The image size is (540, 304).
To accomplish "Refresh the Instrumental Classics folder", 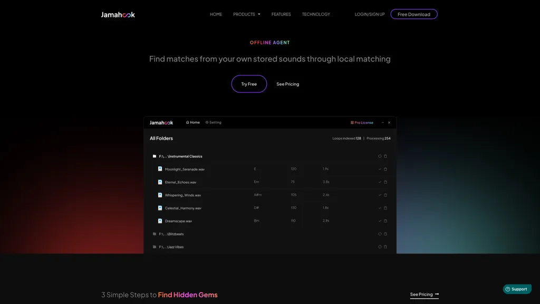I will click(x=380, y=156).
